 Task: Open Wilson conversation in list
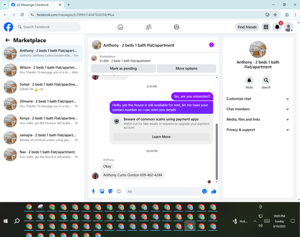coord(42,70)
